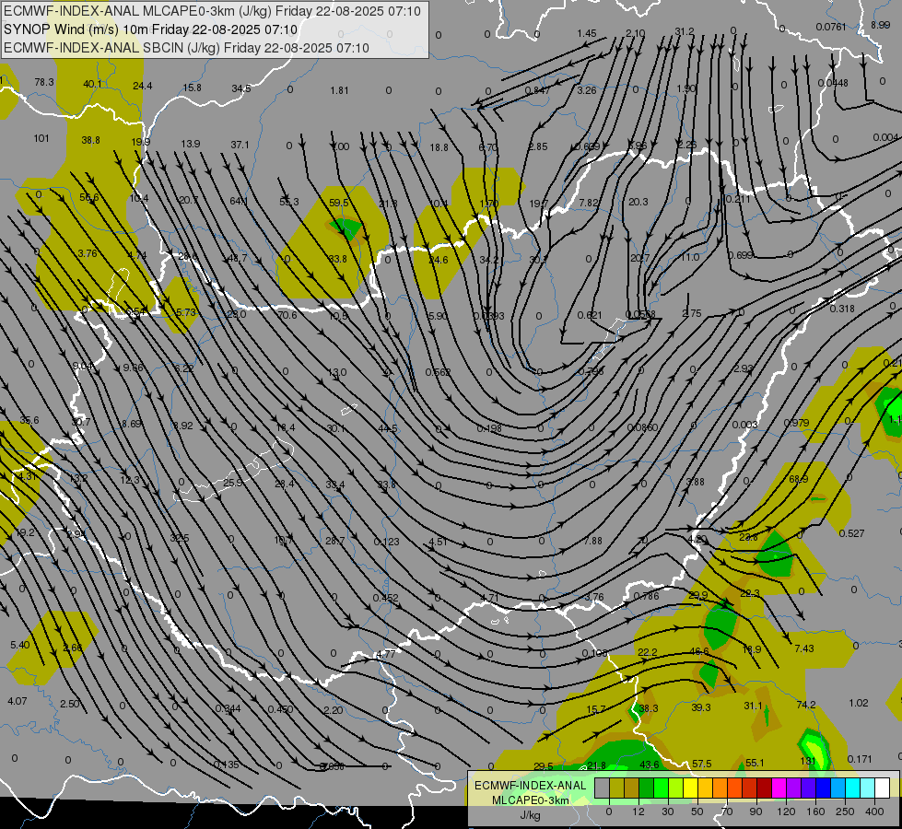Click the map value 70.6
Image resolution: width=902 pixels, height=829 pixels.
(287, 315)
